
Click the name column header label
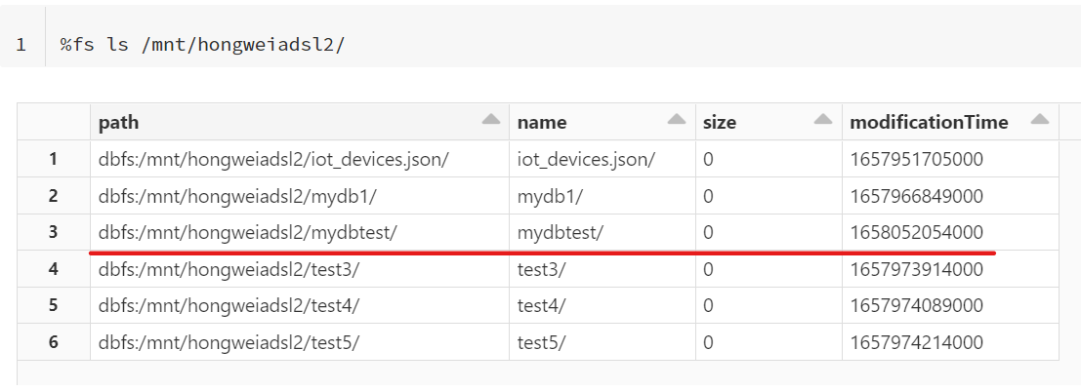pyautogui.click(x=542, y=123)
